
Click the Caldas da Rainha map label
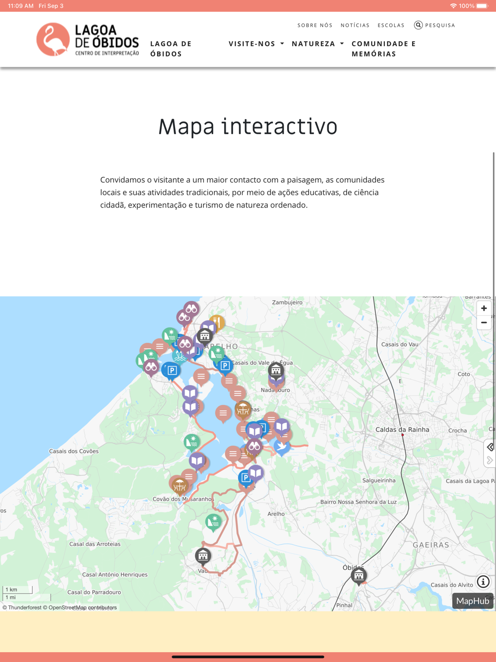point(402,430)
